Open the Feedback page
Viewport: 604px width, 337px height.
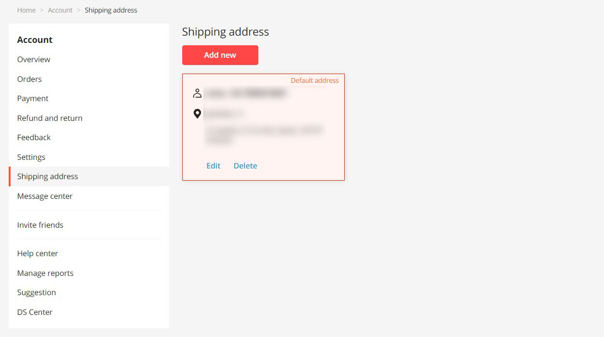coord(34,137)
